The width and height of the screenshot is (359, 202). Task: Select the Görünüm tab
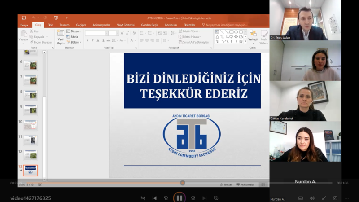click(x=171, y=25)
